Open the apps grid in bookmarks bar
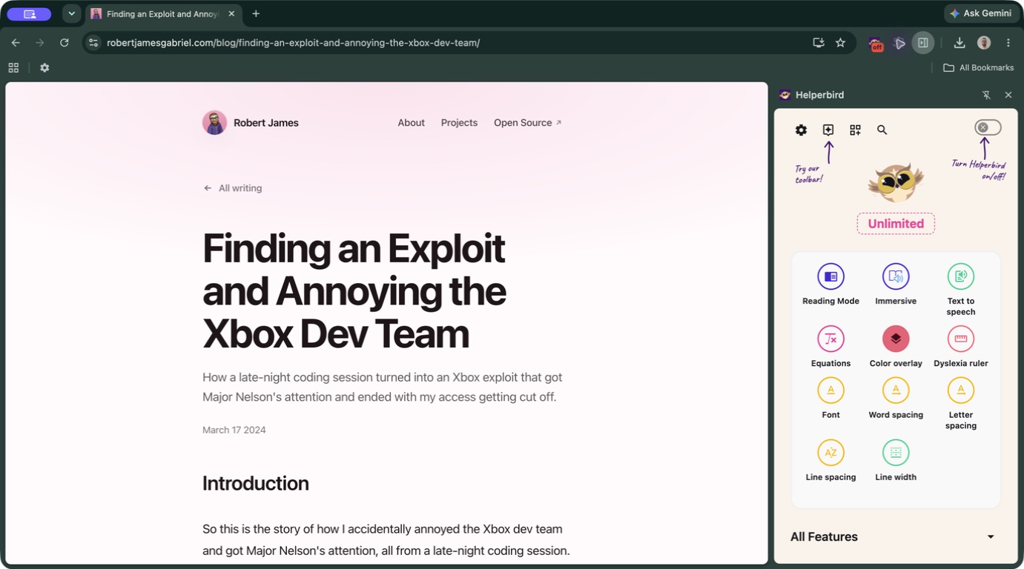1024x569 pixels. (13, 67)
